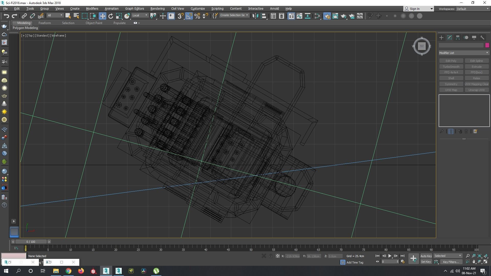Open the Rendering menu
The width and height of the screenshot is (491, 276).
point(157,9)
